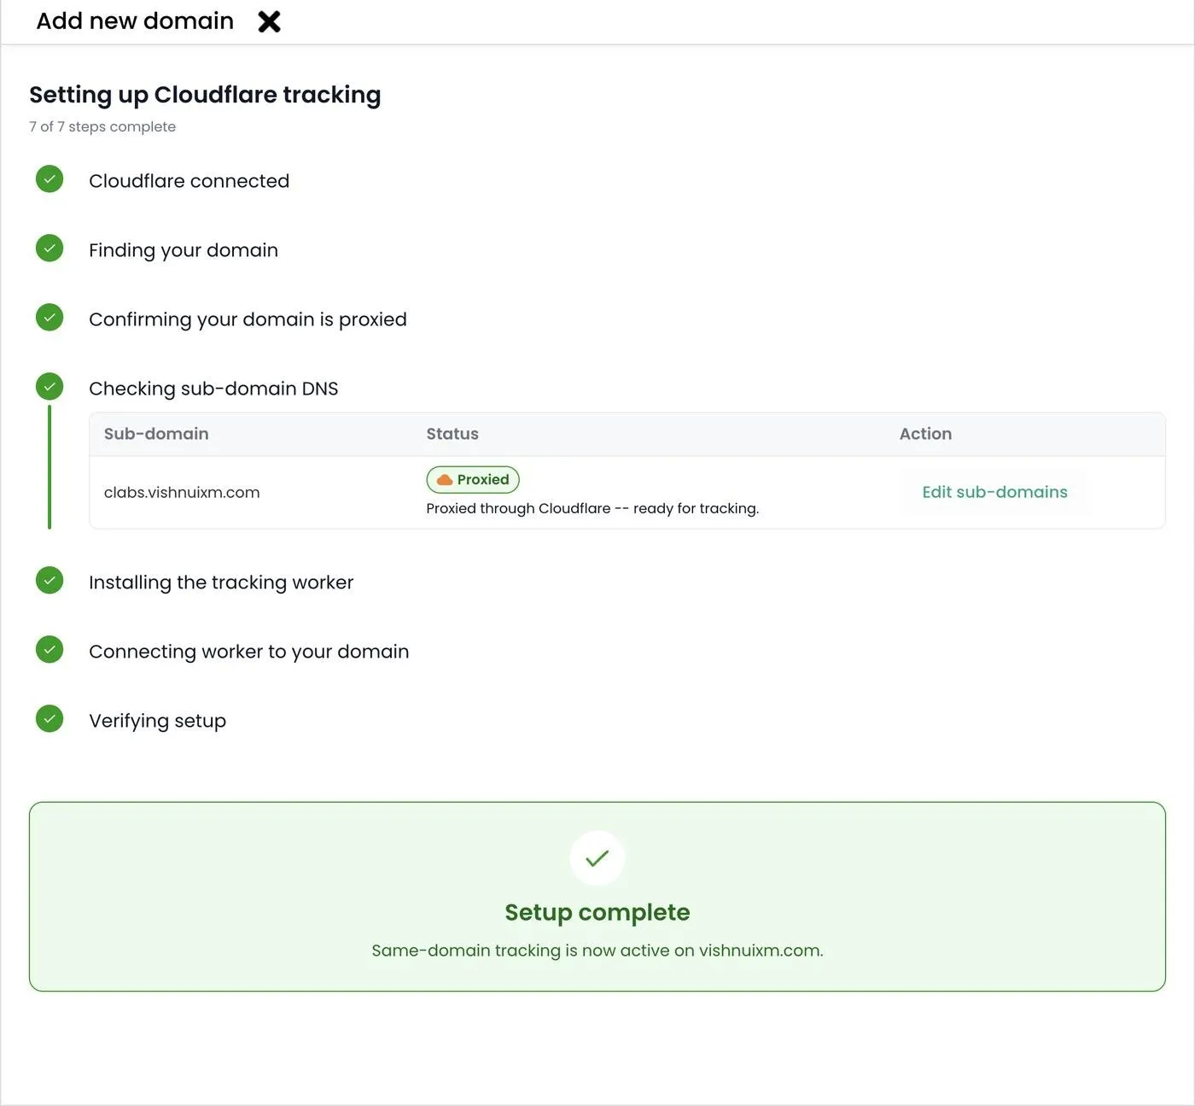
Task: Click the Edit sub-domains link
Action: [994, 492]
